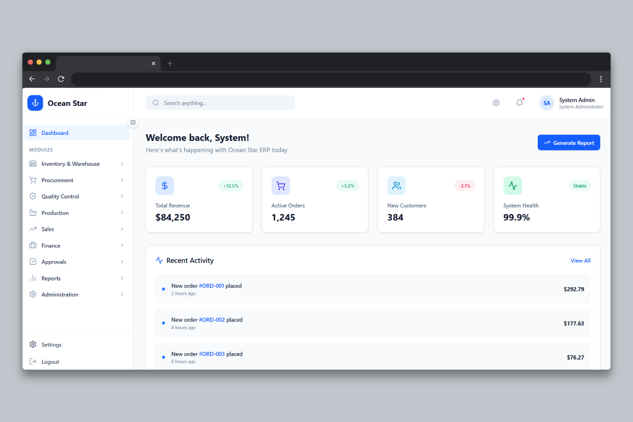Image resolution: width=633 pixels, height=422 pixels.
Task: Open order #ORD-002 link
Action: 212,319
